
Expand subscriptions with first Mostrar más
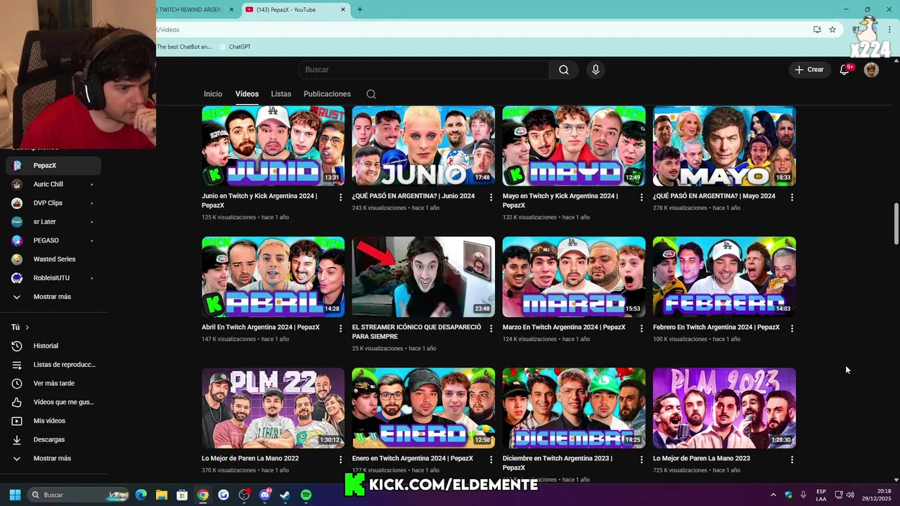click(x=53, y=297)
